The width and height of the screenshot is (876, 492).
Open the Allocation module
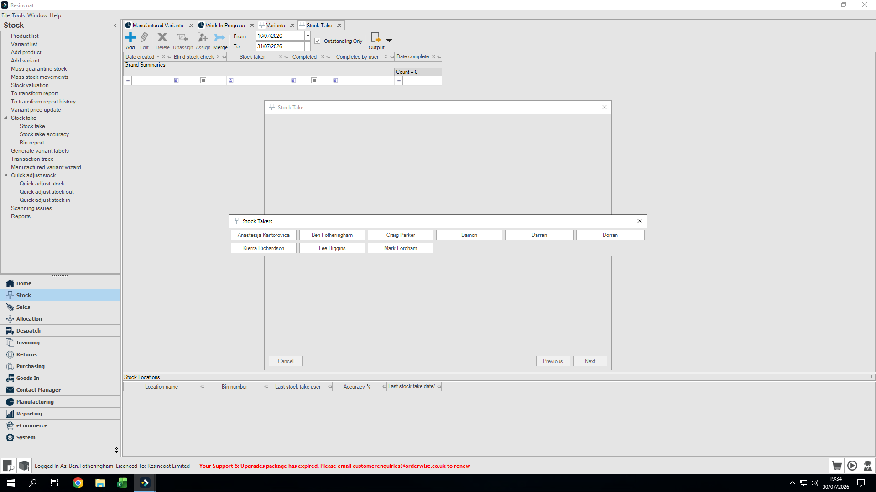60,319
